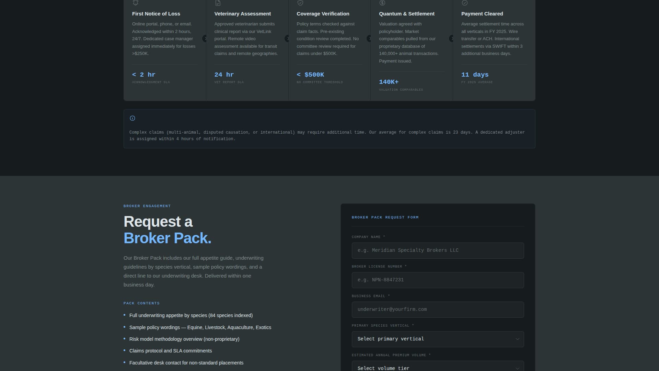Screen dimensions: 659x371
Task: Click the 'BROKER LICENSE NUMBER *' field label
Action: pyautogui.click(x=379, y=267)
